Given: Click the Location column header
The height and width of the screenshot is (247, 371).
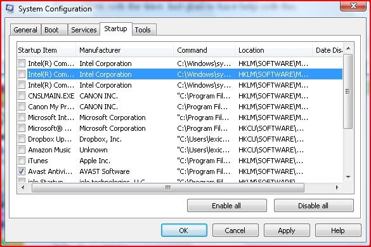Looking at the screenshot, I should 273,50.
